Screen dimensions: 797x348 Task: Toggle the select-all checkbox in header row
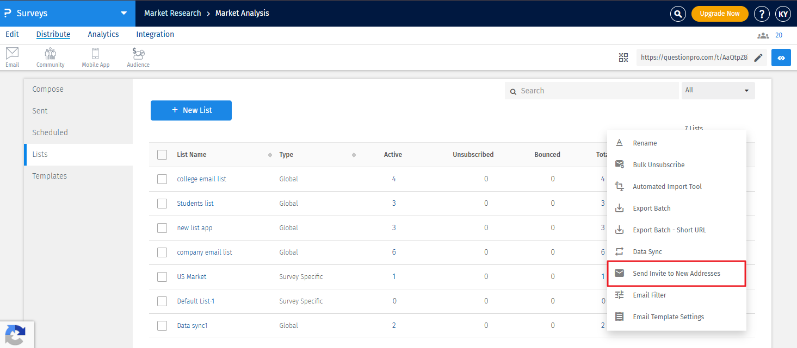click(162, 155)
